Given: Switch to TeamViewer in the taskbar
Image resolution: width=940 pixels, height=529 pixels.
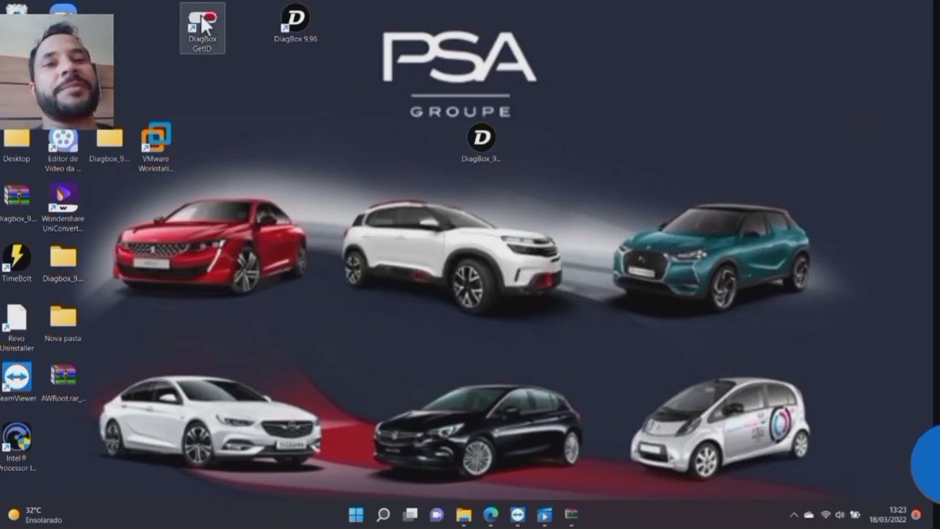Looking at the screenshot, I should [518, 515].
